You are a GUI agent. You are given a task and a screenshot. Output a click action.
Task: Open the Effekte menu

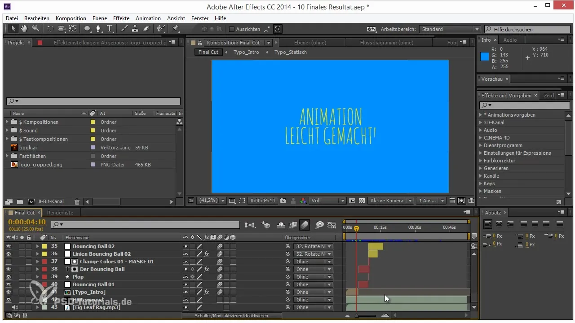121,18
